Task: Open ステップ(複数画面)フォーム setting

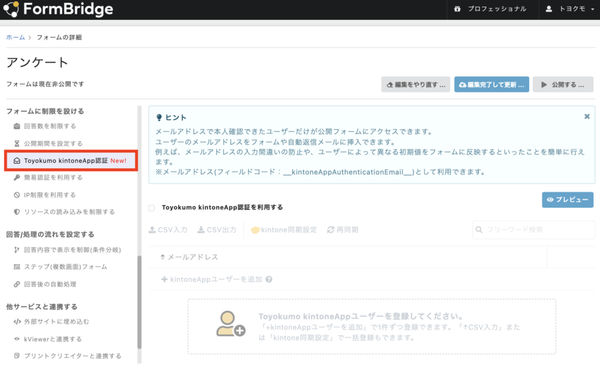Action: [x=65, y=267]
